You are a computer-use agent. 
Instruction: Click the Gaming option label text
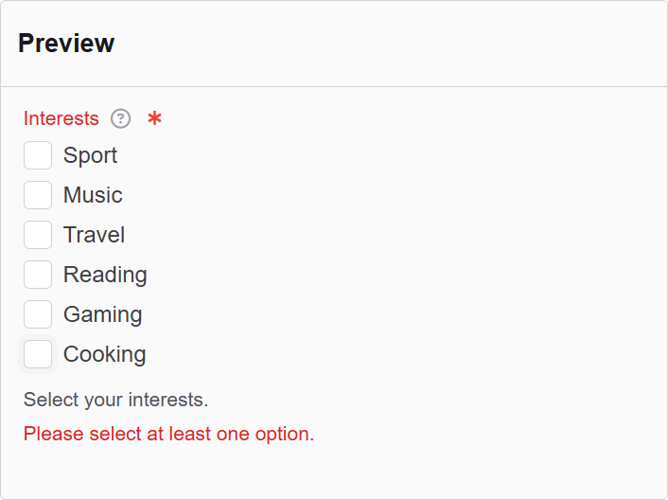tap(102, 314)
